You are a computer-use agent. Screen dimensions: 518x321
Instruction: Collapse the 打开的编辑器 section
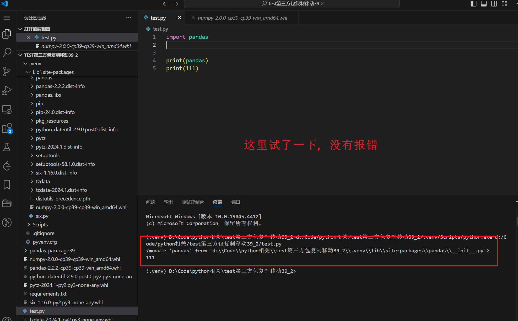click(x=77, y=29)
